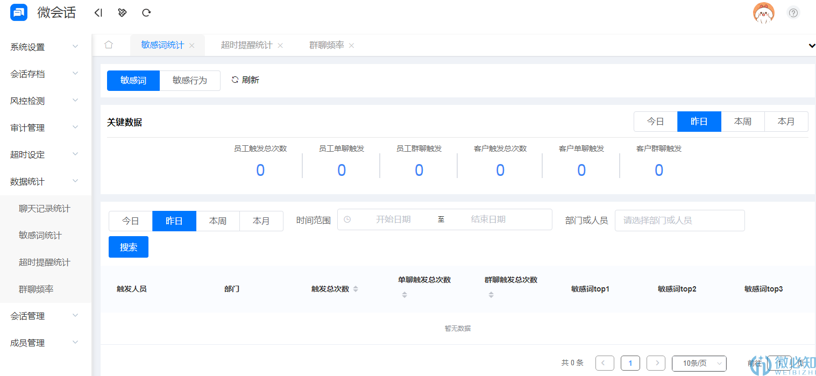The width and height of the screenshot is (816, 376).
Task: Click the 搜索 search button
Action: click(128, 247)
